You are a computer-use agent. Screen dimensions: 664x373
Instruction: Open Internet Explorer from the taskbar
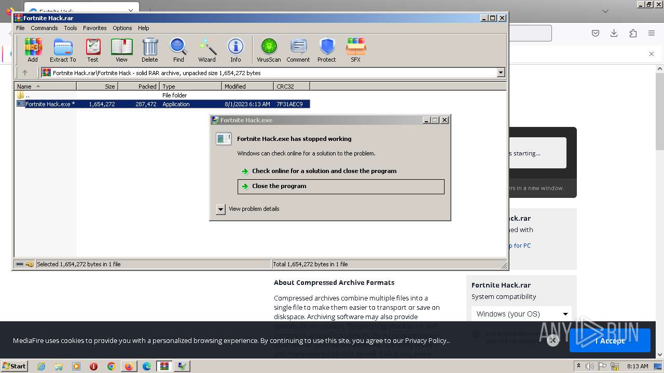(x=41, y=366)
